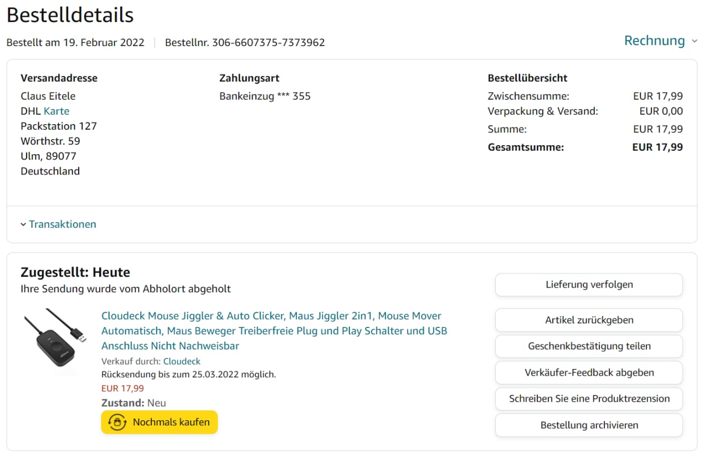Click the Gesamtsumme EUR 17,99 amount
709x457 pixels.
(x=657, y=147)
